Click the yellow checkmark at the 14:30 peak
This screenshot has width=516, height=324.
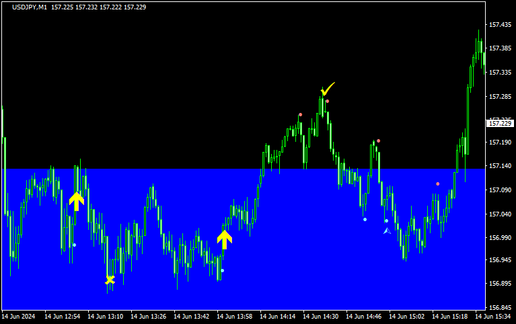coord(328,89)
